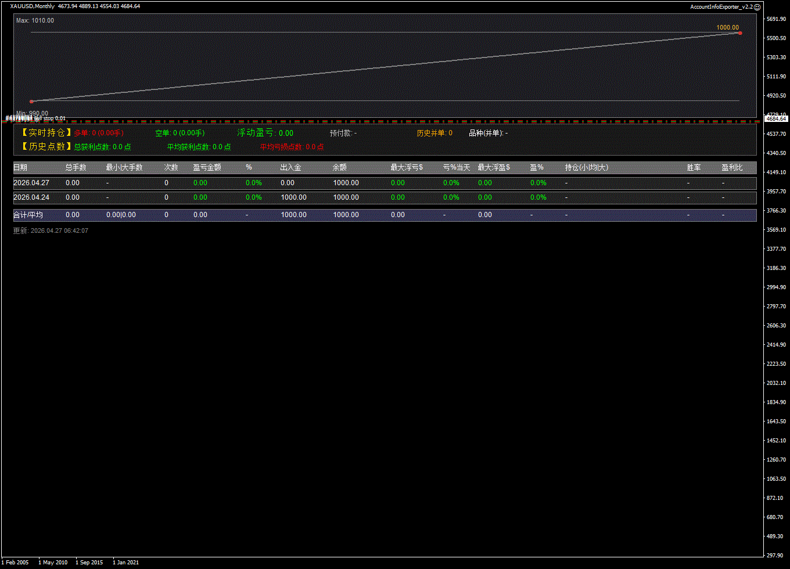The width and height of the screenshot is (790, 569).
Task: Click the 日期 column header
Action: click(x=20, y=168)
